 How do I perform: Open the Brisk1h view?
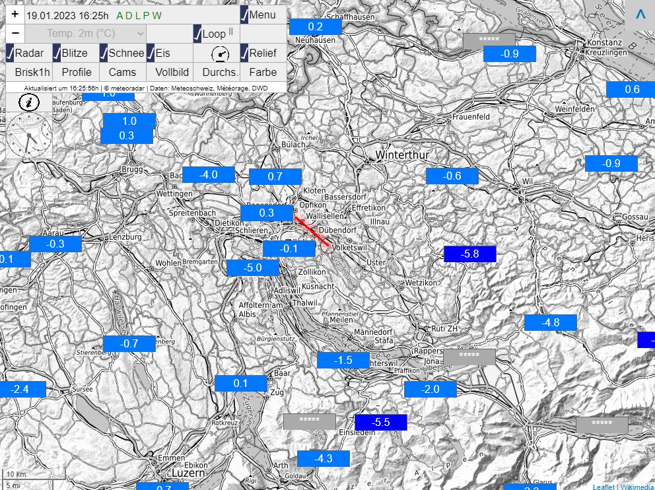point(32,72)
